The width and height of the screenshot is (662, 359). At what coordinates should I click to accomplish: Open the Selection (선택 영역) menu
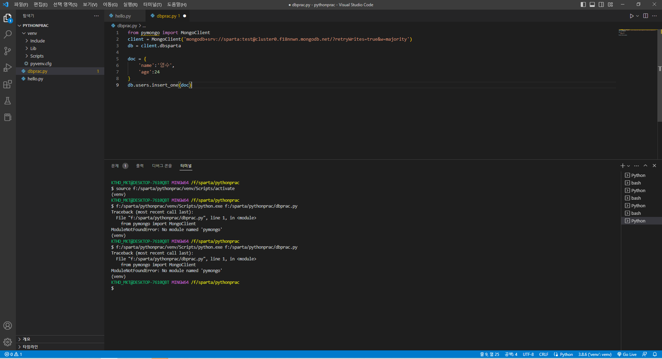(65, 4)
